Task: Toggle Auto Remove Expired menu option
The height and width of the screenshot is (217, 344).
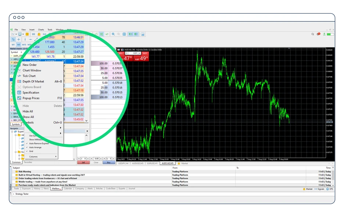Action: tap(39, 143)
